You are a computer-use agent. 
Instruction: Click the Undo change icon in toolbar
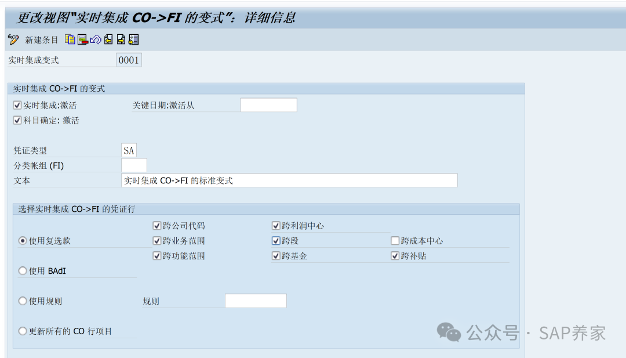coord(96,39)
